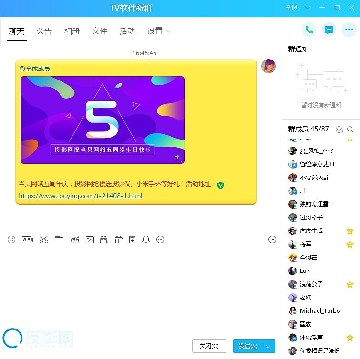Enlarge image using magnifier plus icon
360x359 pixels.
click(x=177, y=157)
